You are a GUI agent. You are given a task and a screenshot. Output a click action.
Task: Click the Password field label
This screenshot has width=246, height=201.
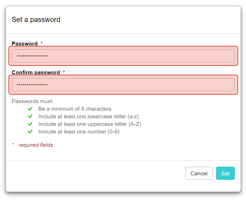[24, 44]
